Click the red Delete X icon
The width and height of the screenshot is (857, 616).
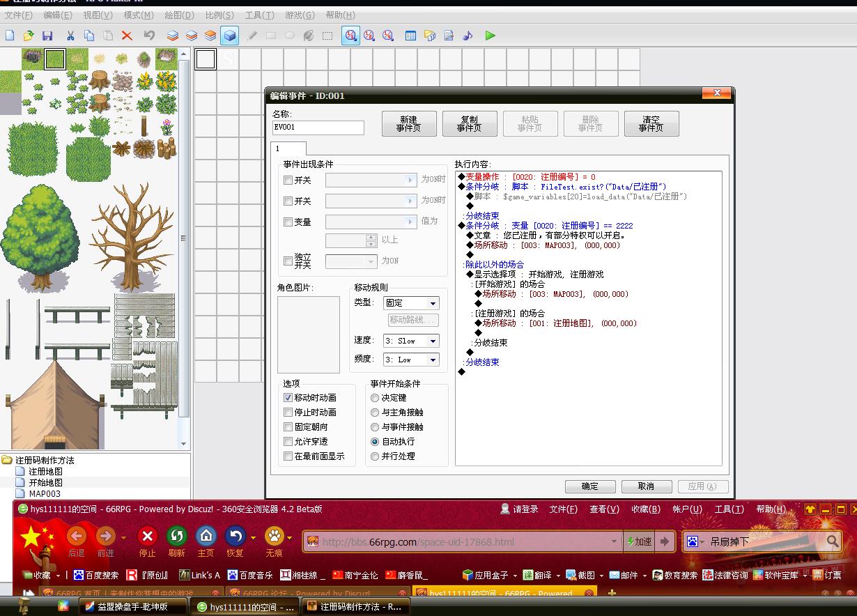[127, 36]
